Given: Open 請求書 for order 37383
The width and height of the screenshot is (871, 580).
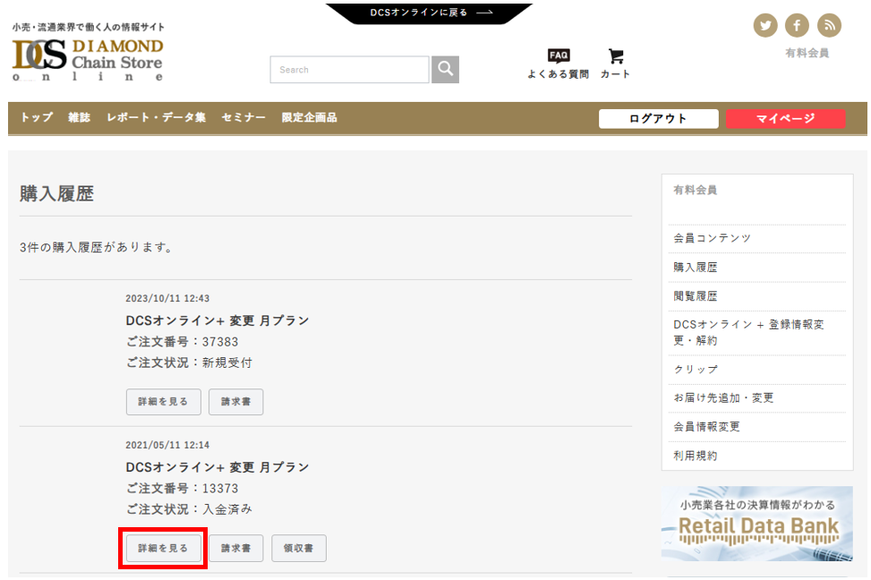Looking at the screenshot, I should tap(235, 402).
